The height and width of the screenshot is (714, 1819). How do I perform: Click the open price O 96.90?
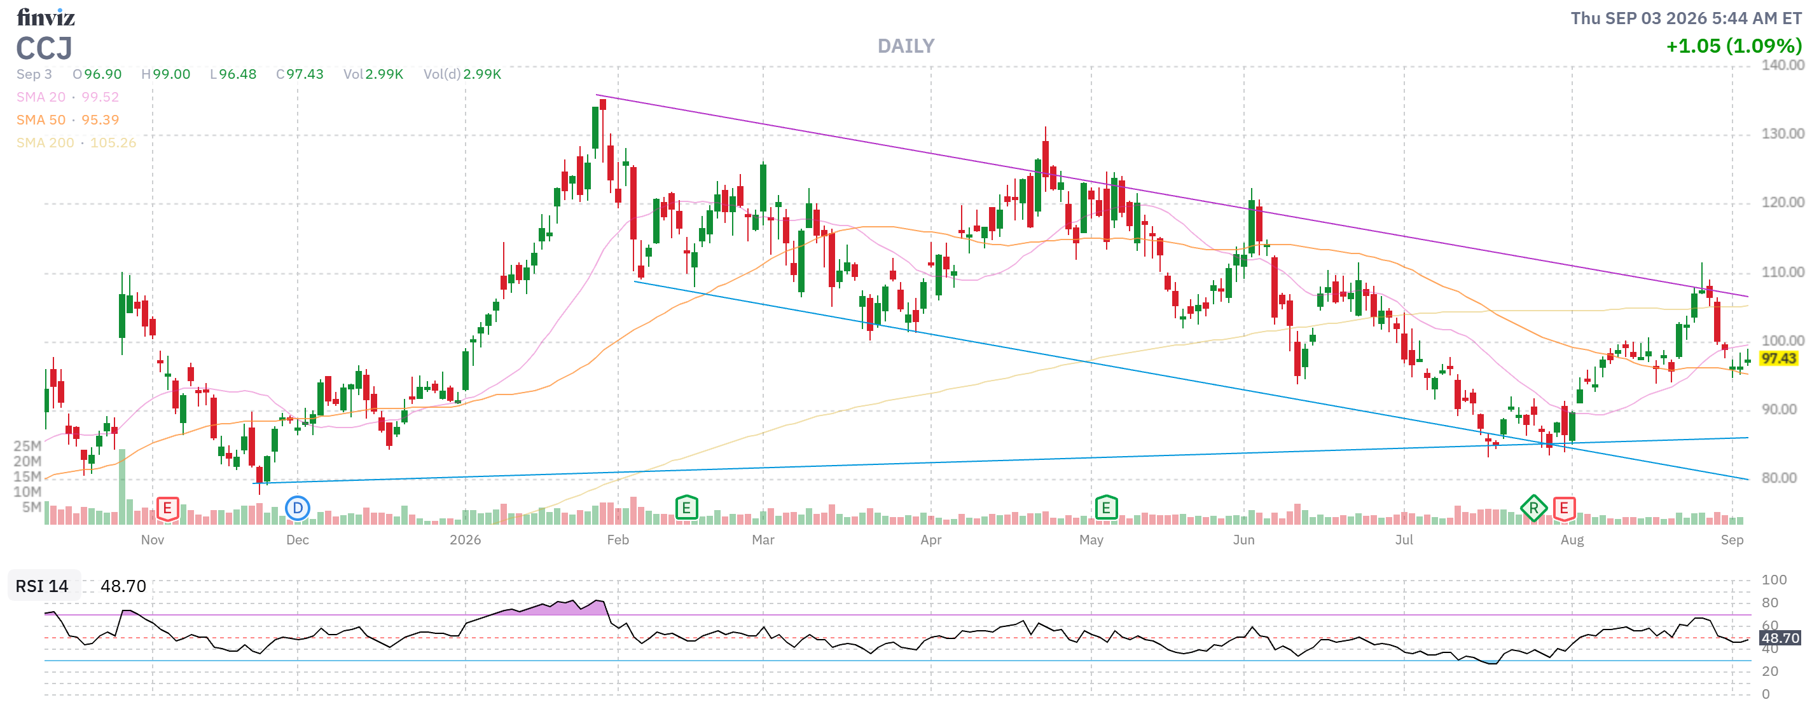tap(97, 74)
